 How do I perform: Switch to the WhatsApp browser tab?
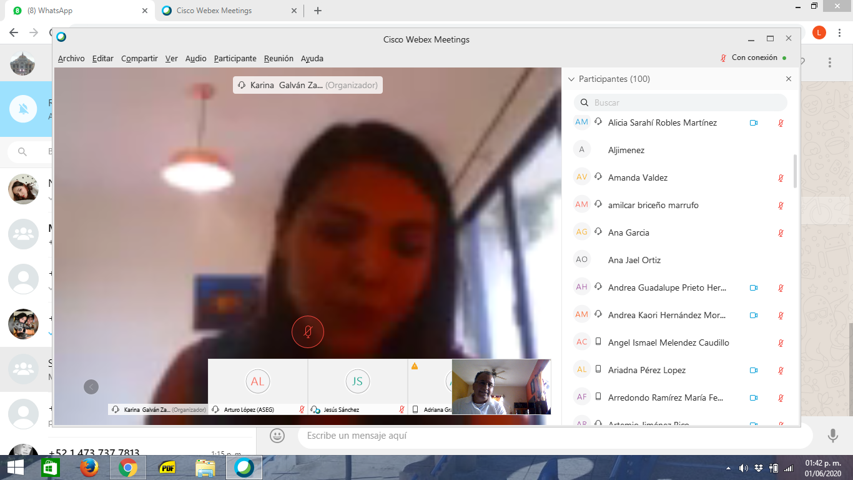click(79, 11)
